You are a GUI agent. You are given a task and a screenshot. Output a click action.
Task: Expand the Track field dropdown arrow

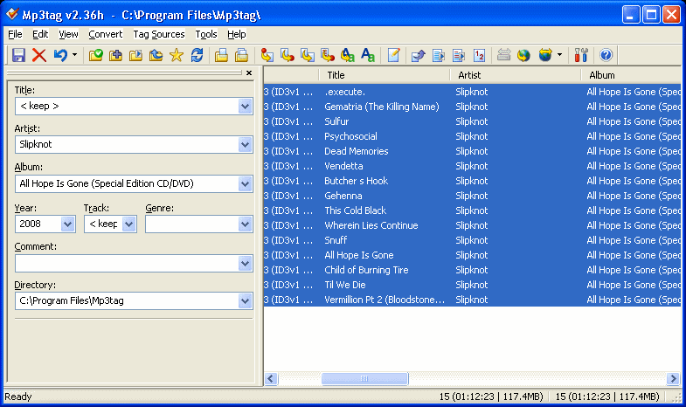coord(128,224)
